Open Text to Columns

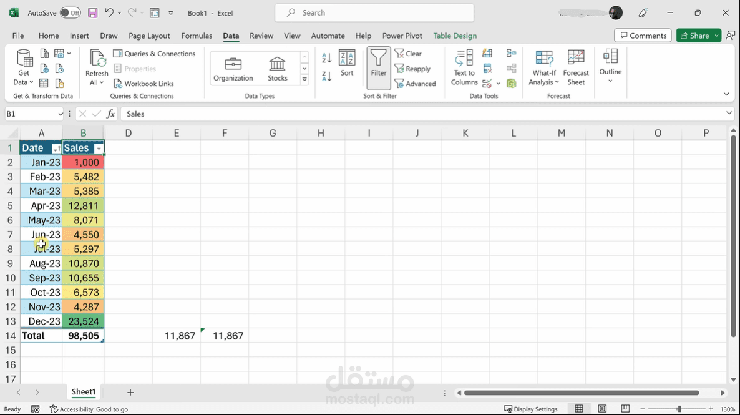click(463, 67)
